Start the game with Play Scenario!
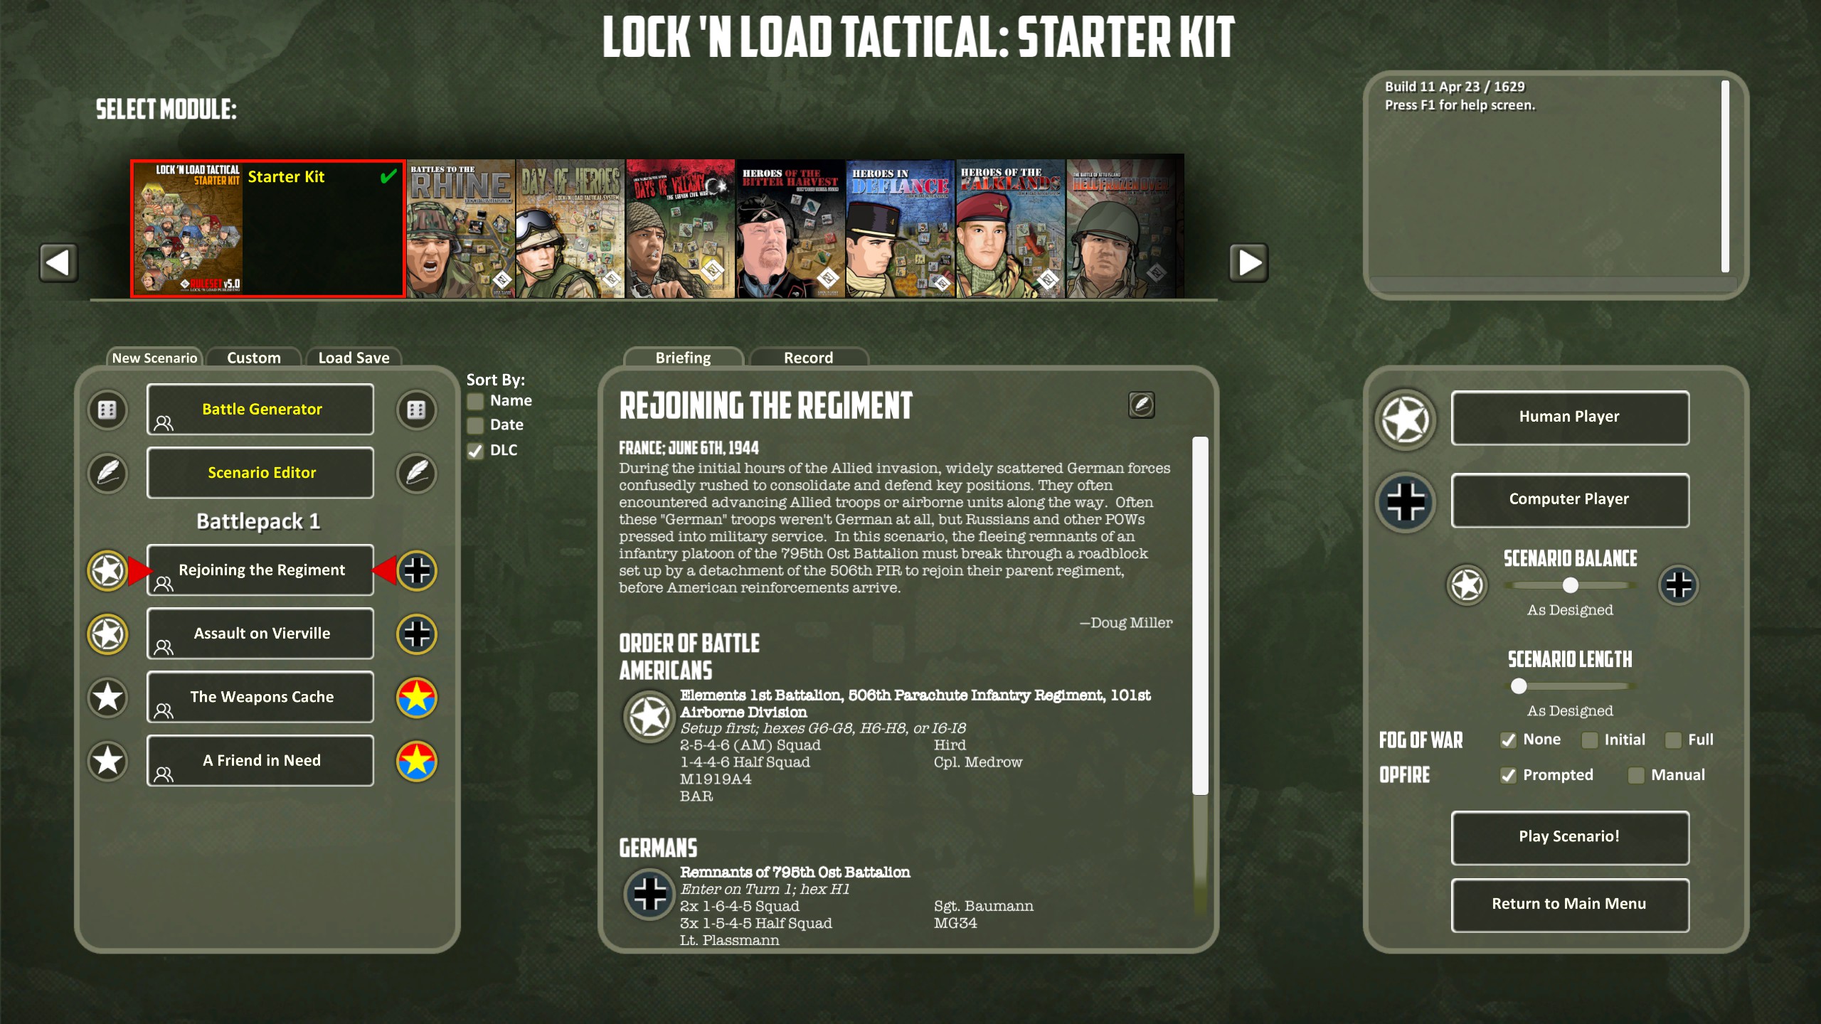The height and width of the screenshot is (1024, 1821). (1570, 837)
